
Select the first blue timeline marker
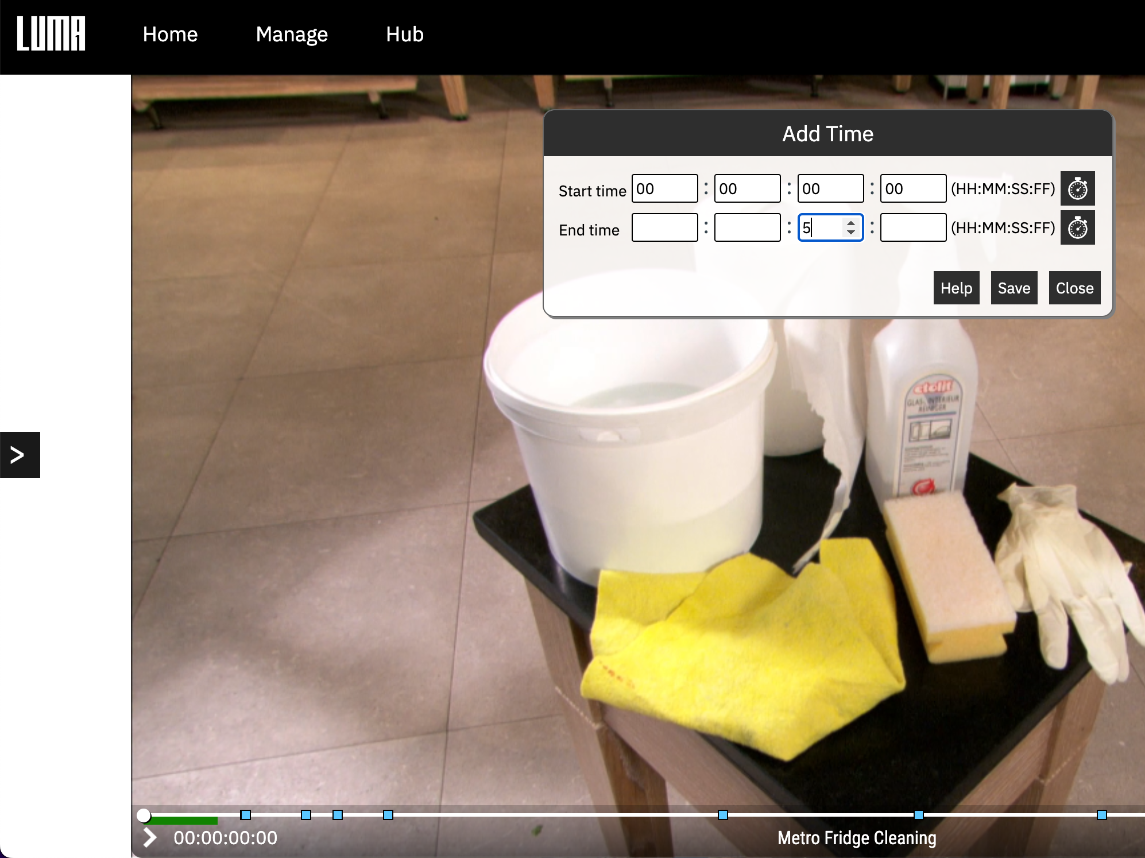246,814
